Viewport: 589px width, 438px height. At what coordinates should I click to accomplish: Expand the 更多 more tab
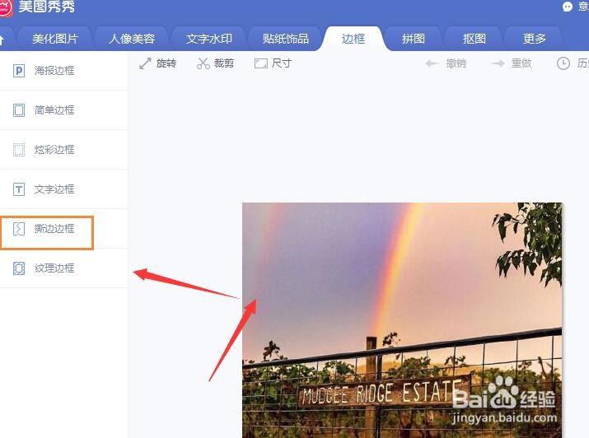pos(534,39)
